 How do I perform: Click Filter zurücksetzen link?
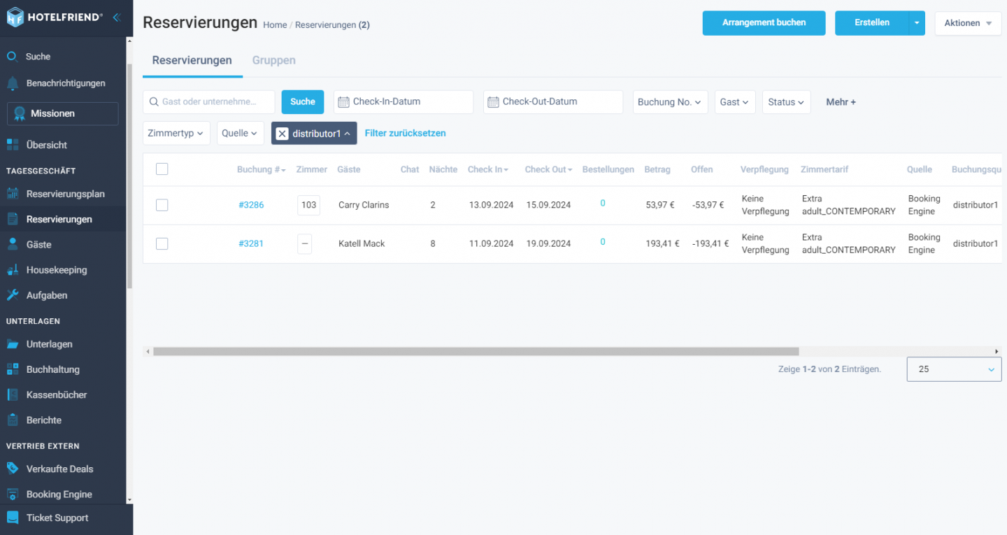(405, 133)
